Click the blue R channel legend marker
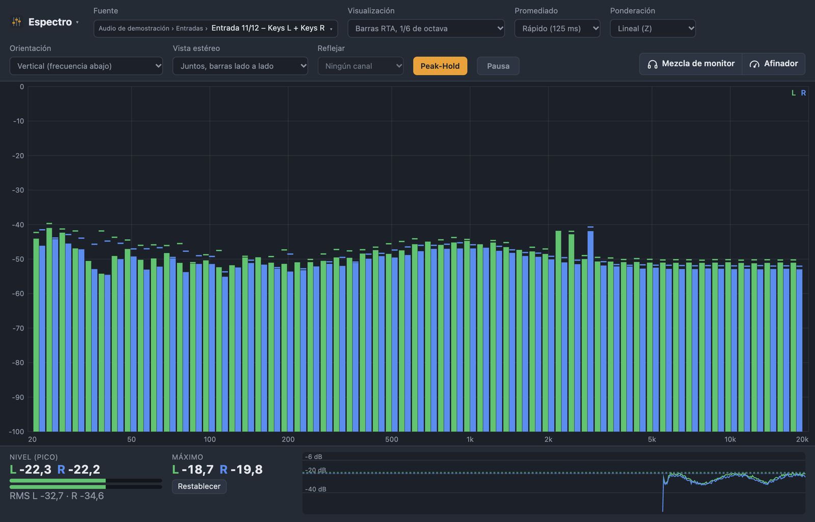This screenshot has width=815, height=522. tap(803, 93)
